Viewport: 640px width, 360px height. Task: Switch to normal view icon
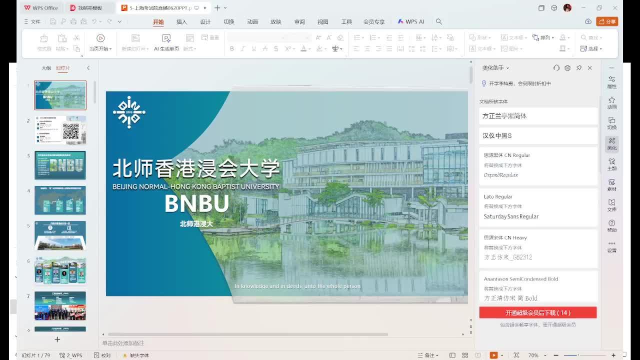452,355
